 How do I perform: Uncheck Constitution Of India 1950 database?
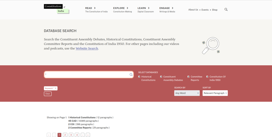207,77
